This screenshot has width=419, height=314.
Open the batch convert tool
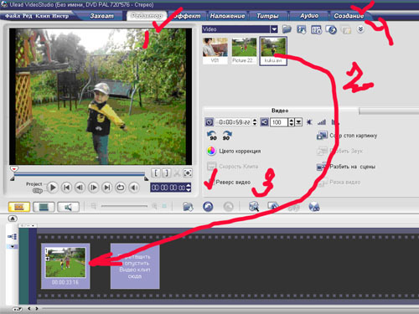click(272, 207)
